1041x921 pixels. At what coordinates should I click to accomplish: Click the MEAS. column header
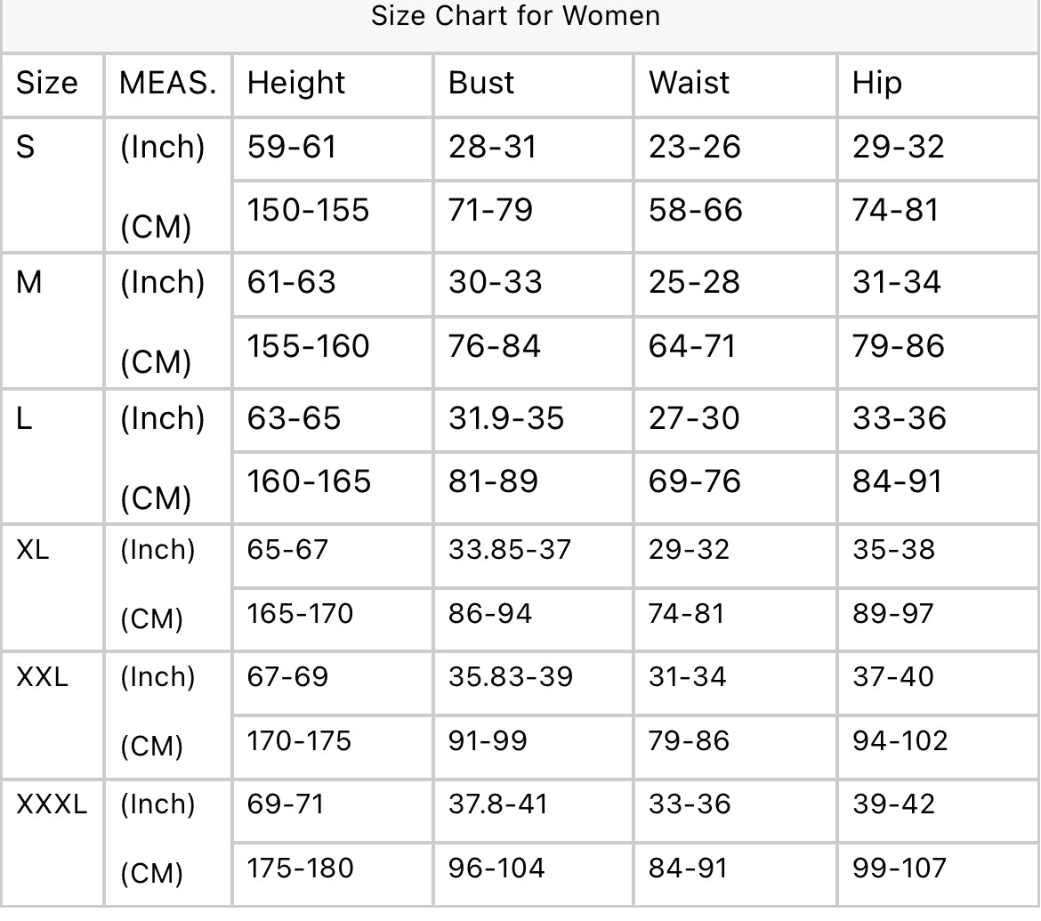[x=168, y=83]
